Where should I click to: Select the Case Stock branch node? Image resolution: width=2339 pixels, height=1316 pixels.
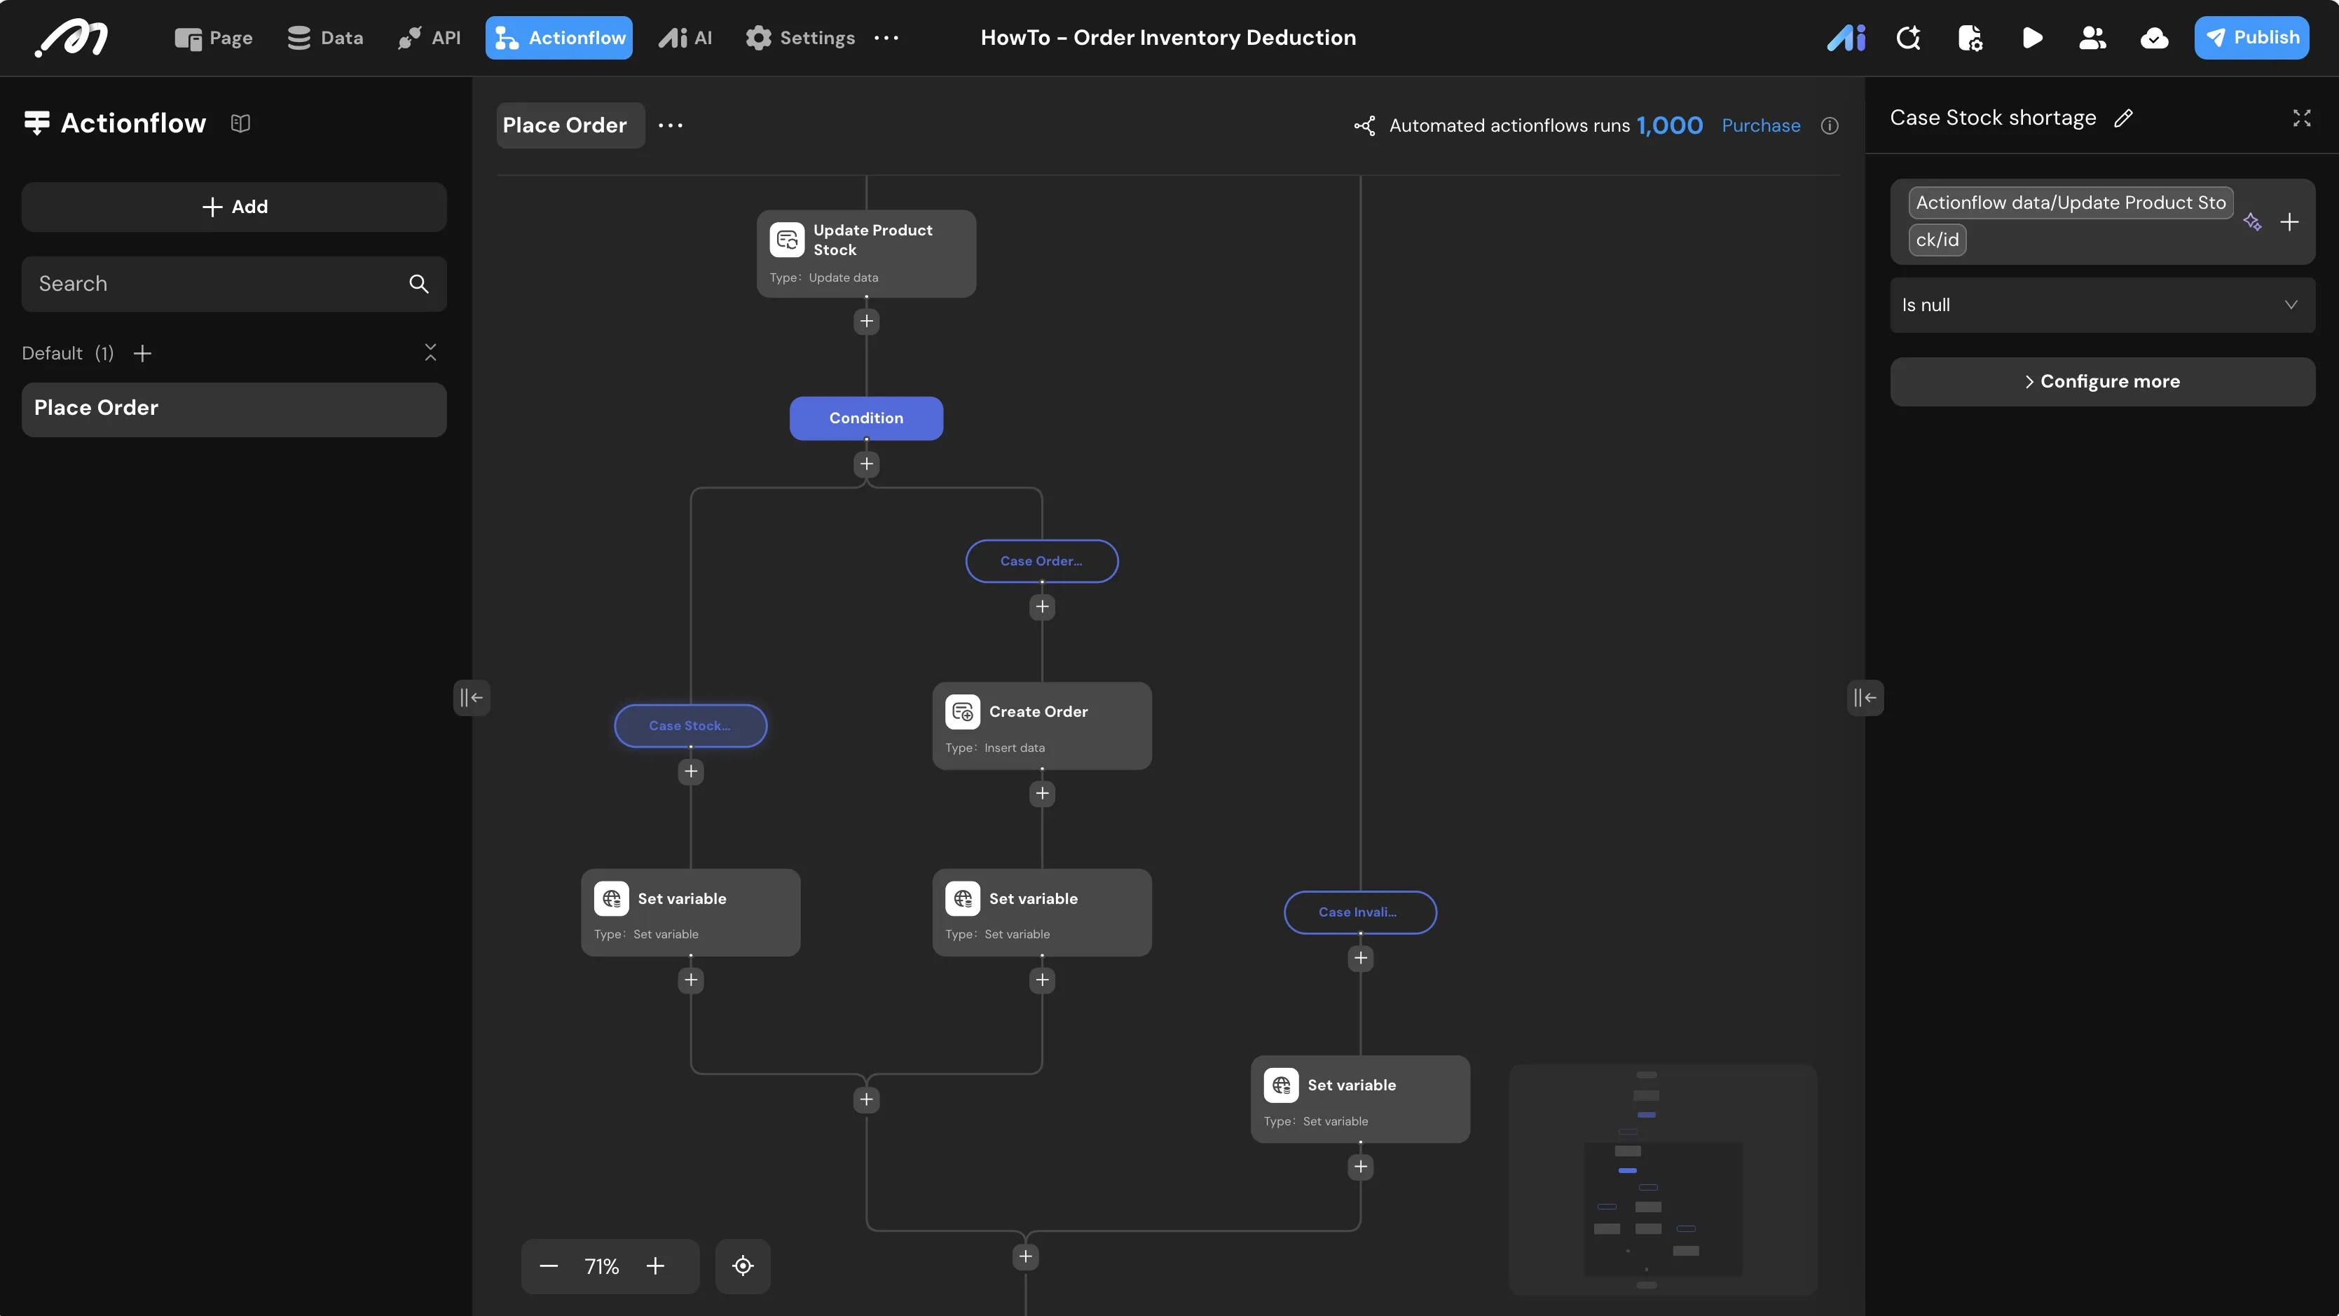pyautogui.click(x=691, y=726)
